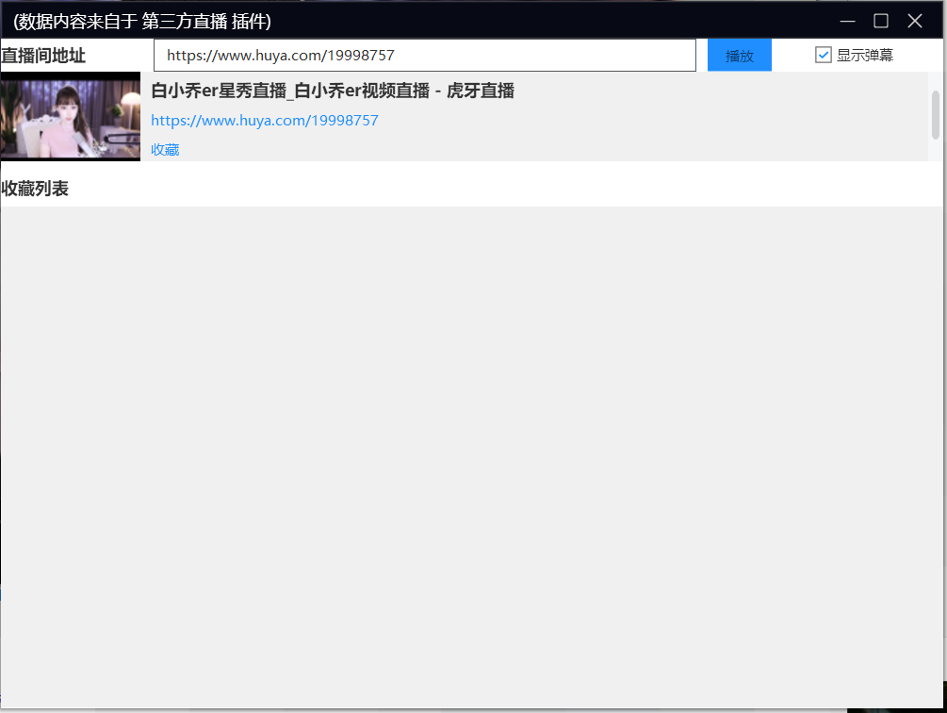Uncheck 显示弹幕 to hide danmaku
The width and height of the screenshot is (947, 713).
click(x=825, y=54)
